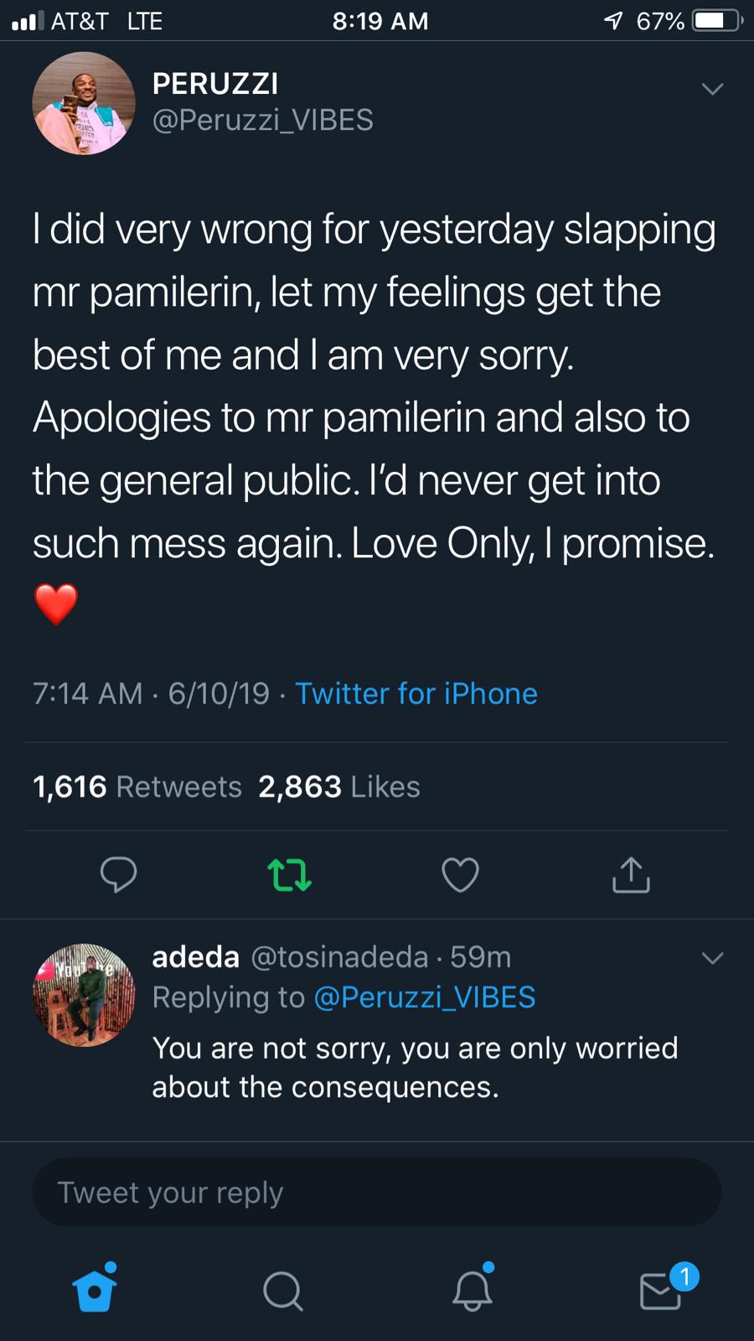This screenshot has width=754, height=1341.
Task: Tap @Peruzzi_VIBES mention in the reply
Action: 424,997
